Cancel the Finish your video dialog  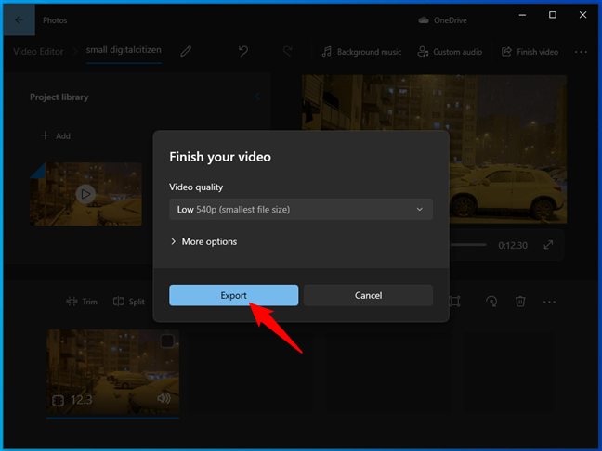(368, 295)
